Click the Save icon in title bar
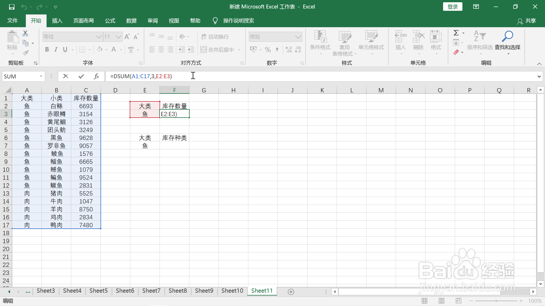This screenshot has height=306, width=545. [x=12, y=7]
